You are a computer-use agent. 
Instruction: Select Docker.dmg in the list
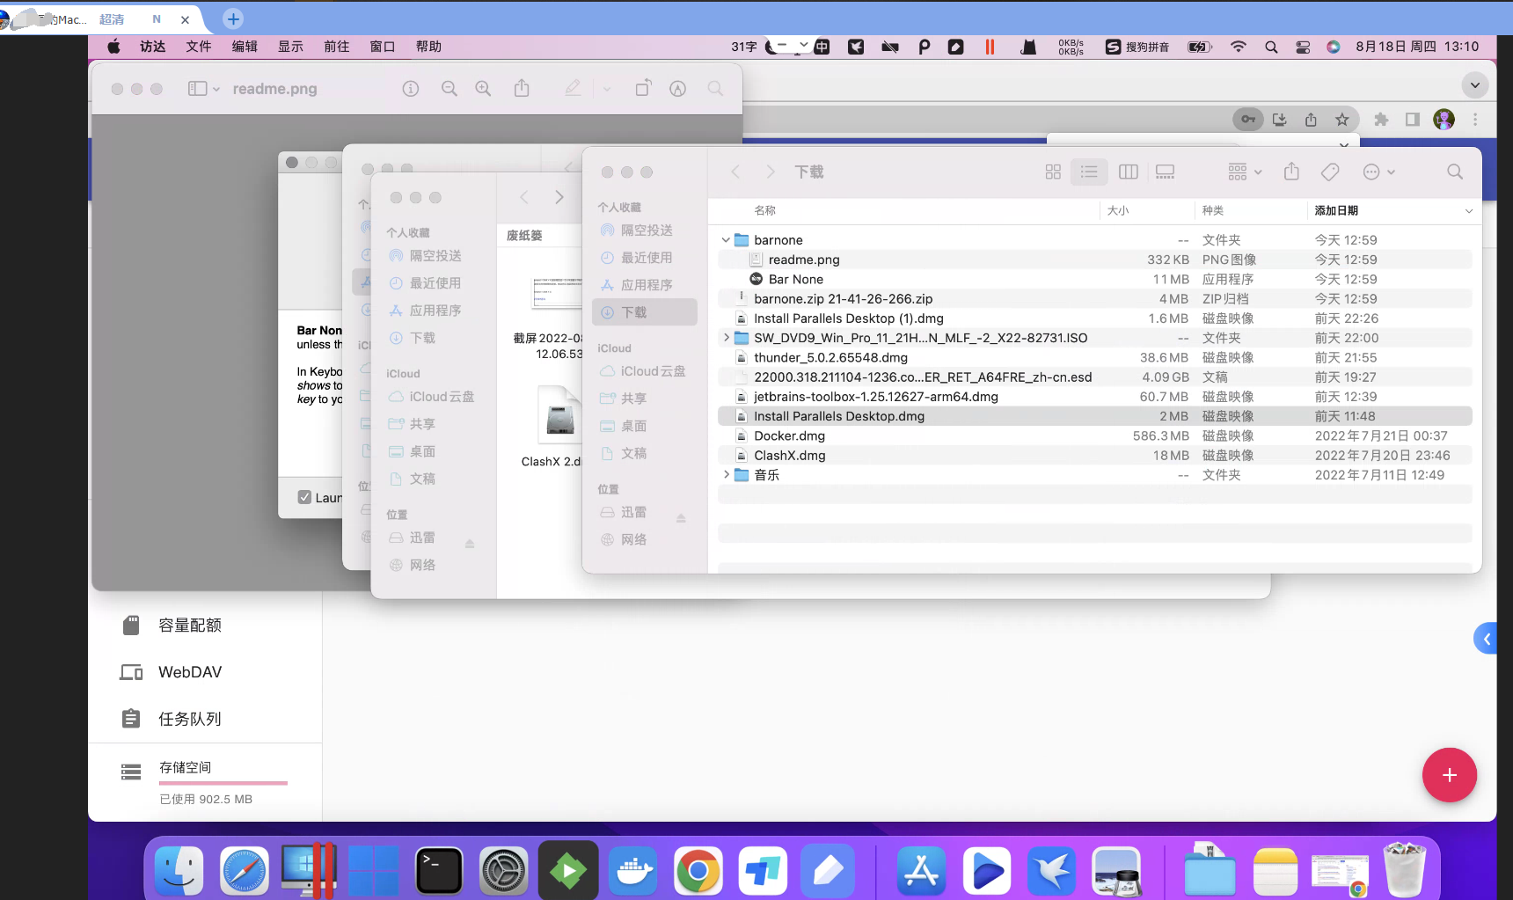tap(1095, 435)
